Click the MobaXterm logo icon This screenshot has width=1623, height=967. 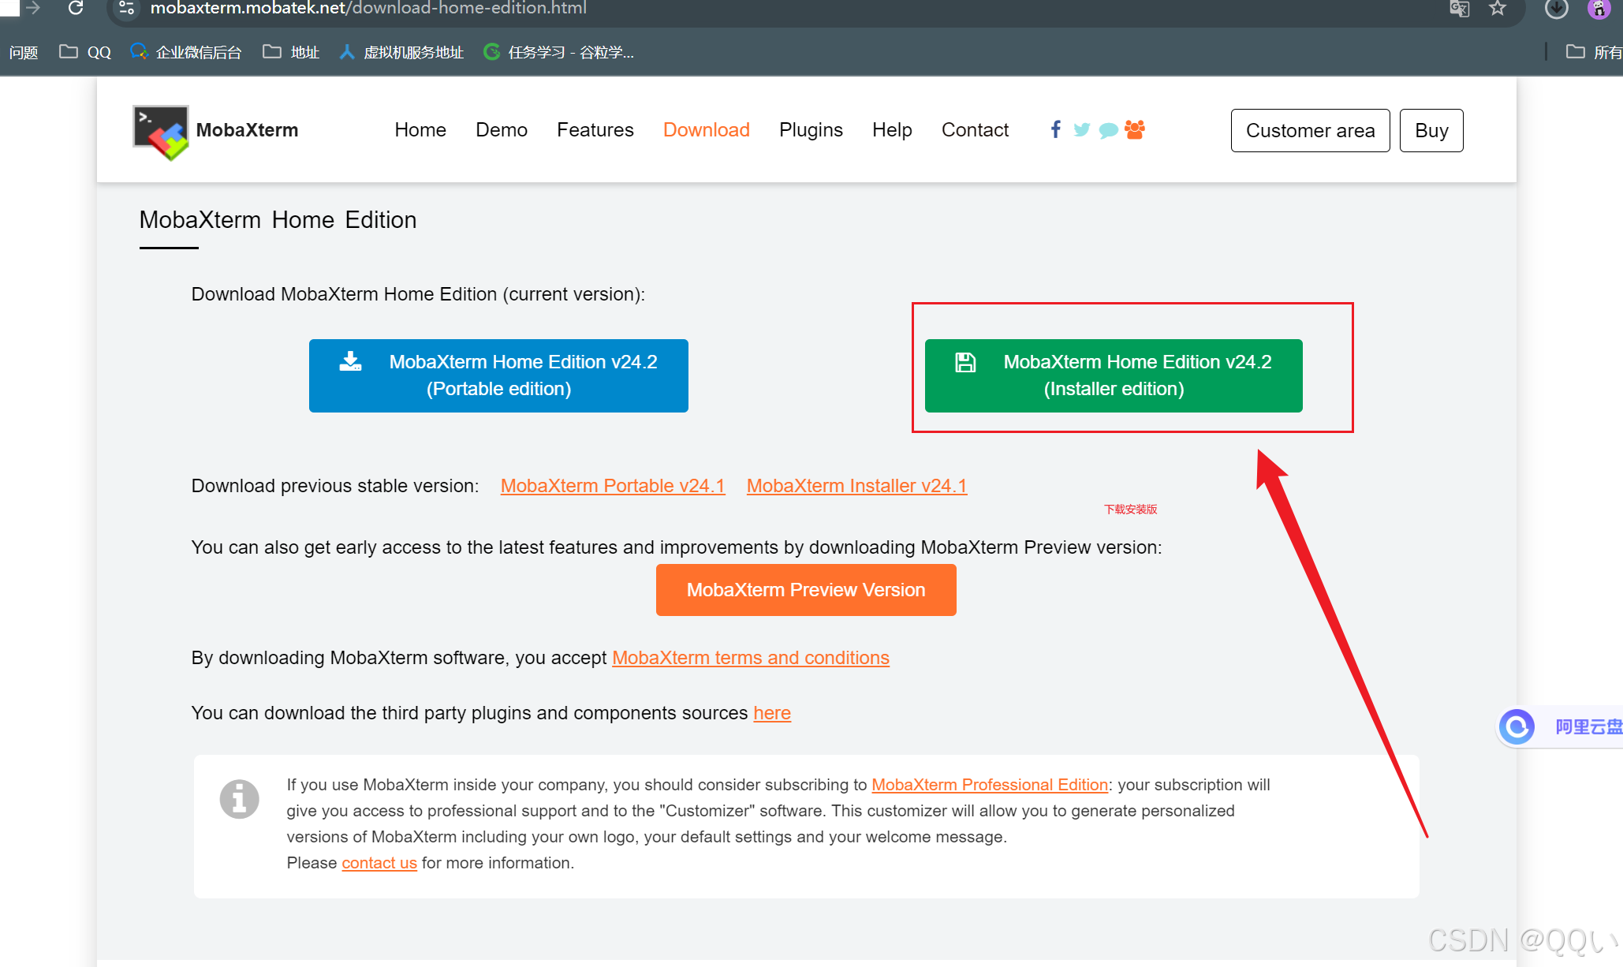pos(161,132)
